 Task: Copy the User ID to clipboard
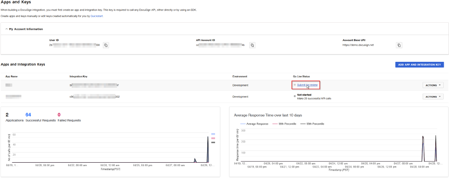click(106, 45)
